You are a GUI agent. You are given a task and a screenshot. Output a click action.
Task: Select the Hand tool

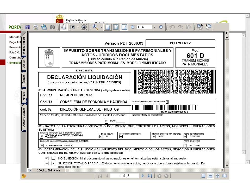coord(64,27)
